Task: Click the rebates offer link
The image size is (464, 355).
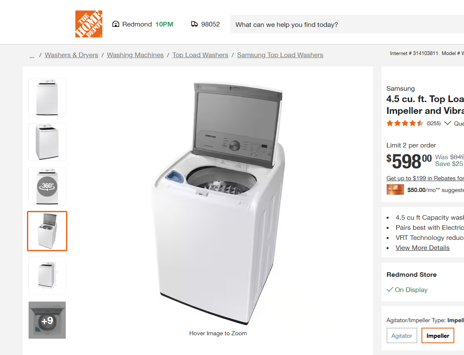Action: pos(425,178)
